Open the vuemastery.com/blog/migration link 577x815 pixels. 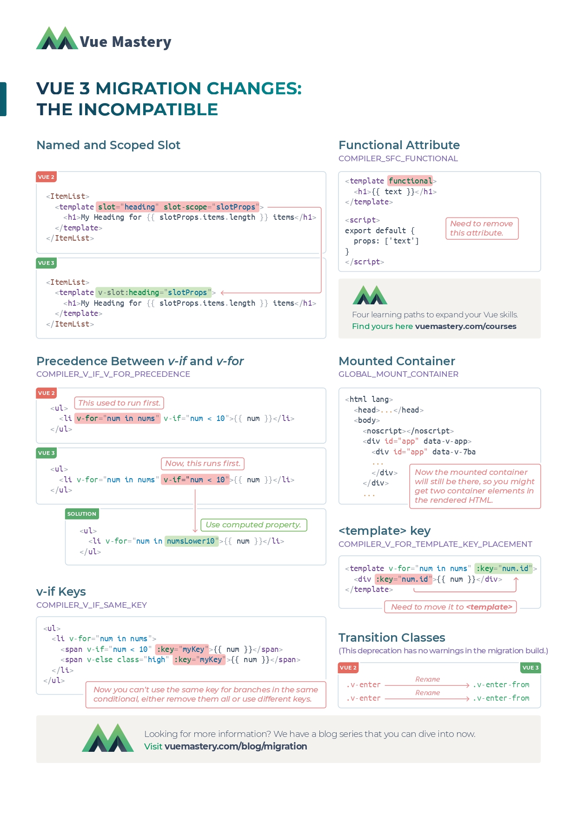(x=236, y=746)
